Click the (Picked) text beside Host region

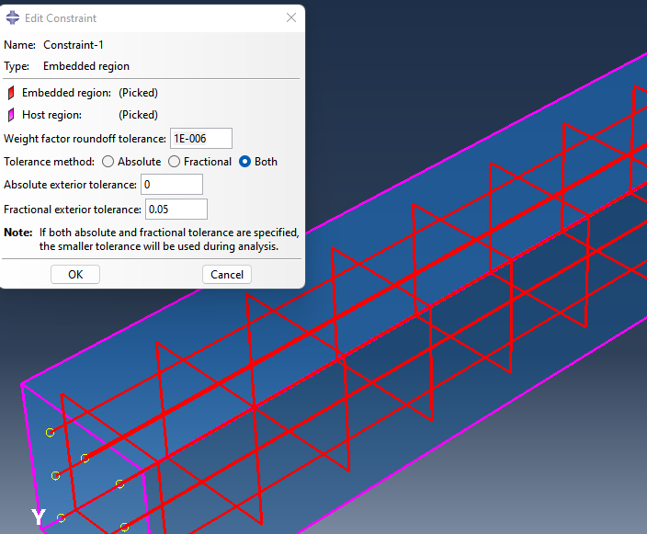[x=138, y=115]
